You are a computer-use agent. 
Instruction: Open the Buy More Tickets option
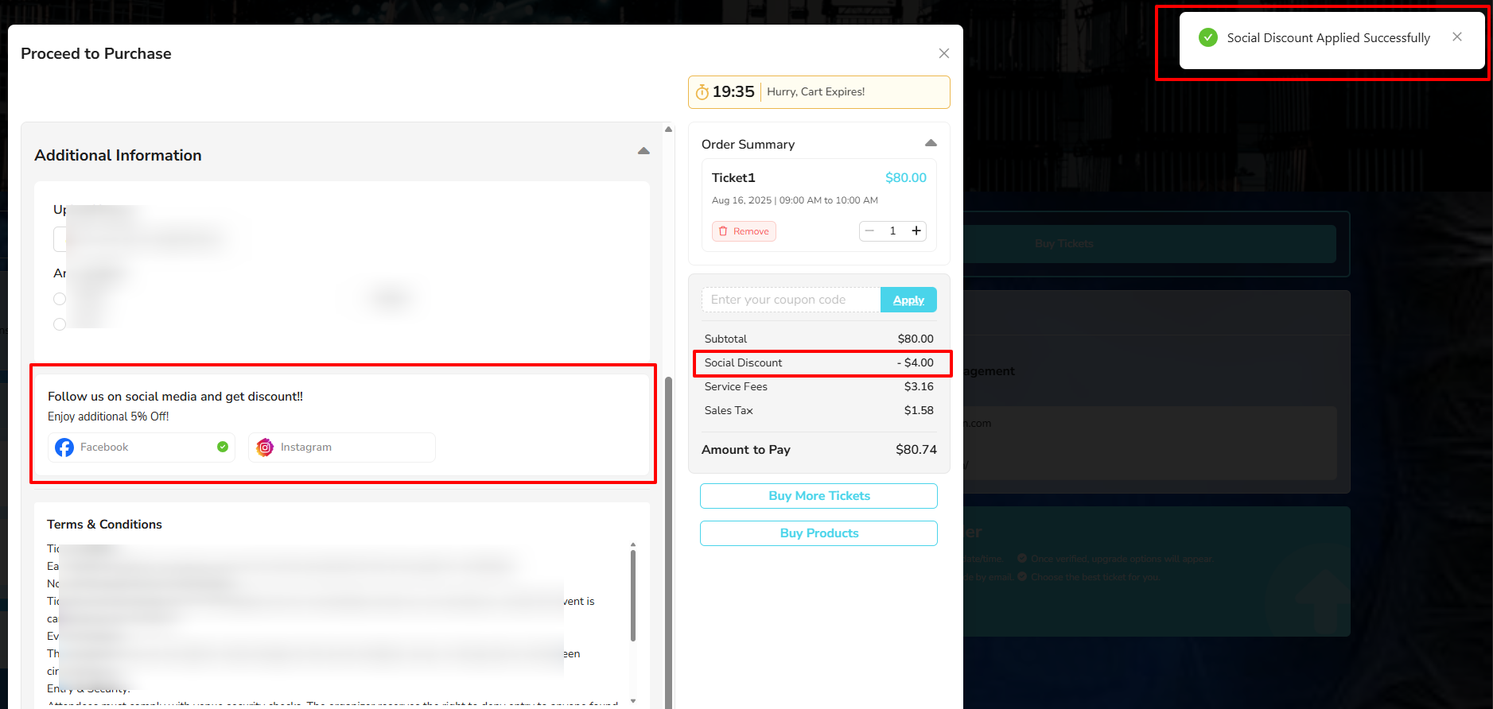pyautogui.click(x=818, y=496)
